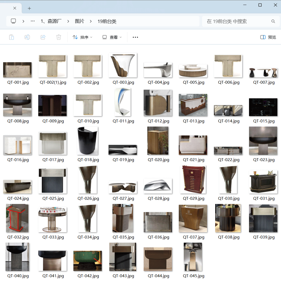Screen dimensions: 281x301
Task: Go to 图片 folder in breadcrumb
Action: click(x=79, y=21)
